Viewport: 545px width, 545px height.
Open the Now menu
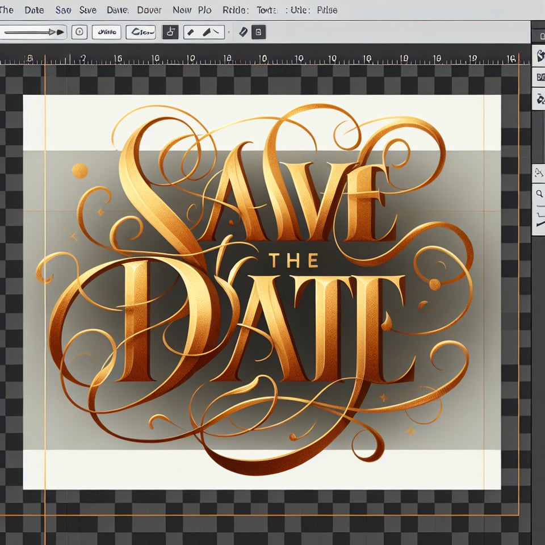182,10
